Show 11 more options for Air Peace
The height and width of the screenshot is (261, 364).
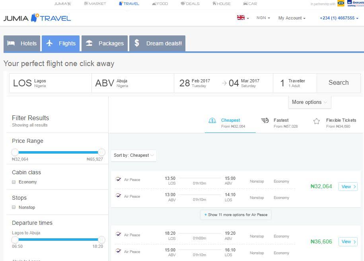click(236, 215)
